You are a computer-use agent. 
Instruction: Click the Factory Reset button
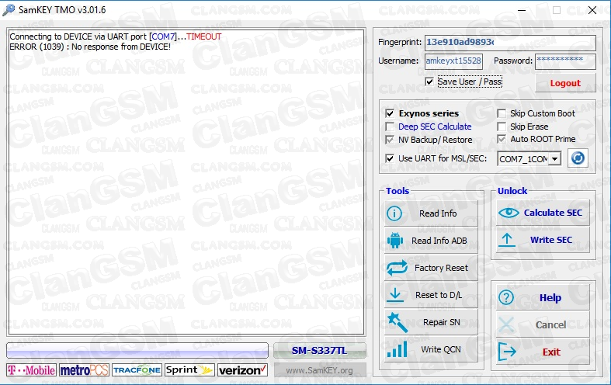(431, 268)
